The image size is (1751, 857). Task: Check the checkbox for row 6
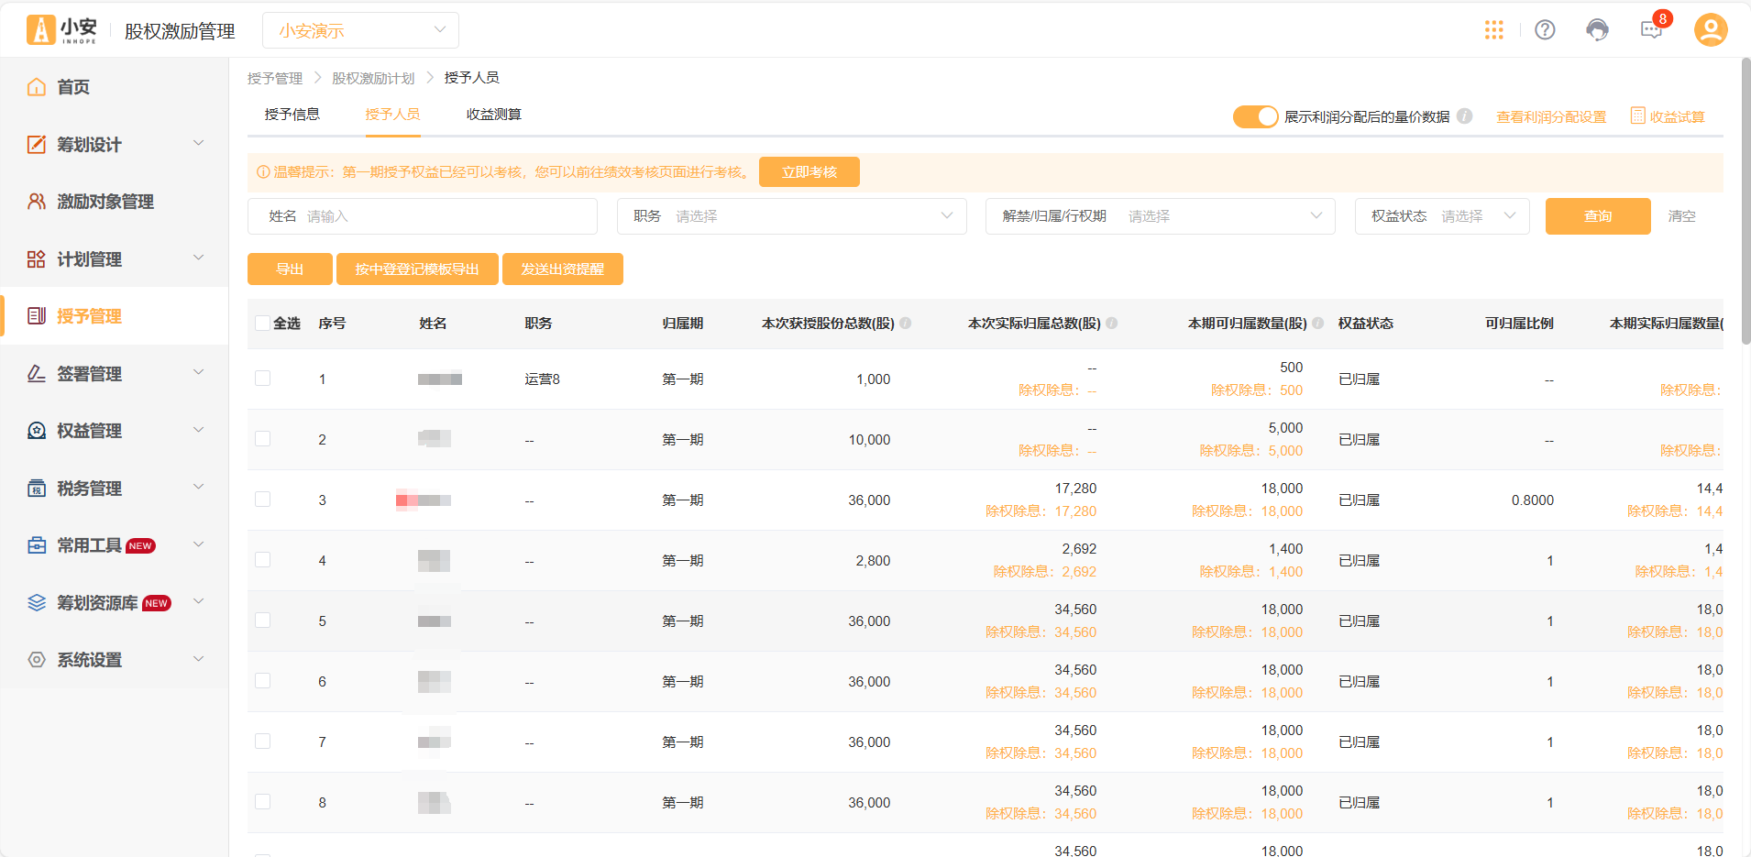click(x=263, y=681)
